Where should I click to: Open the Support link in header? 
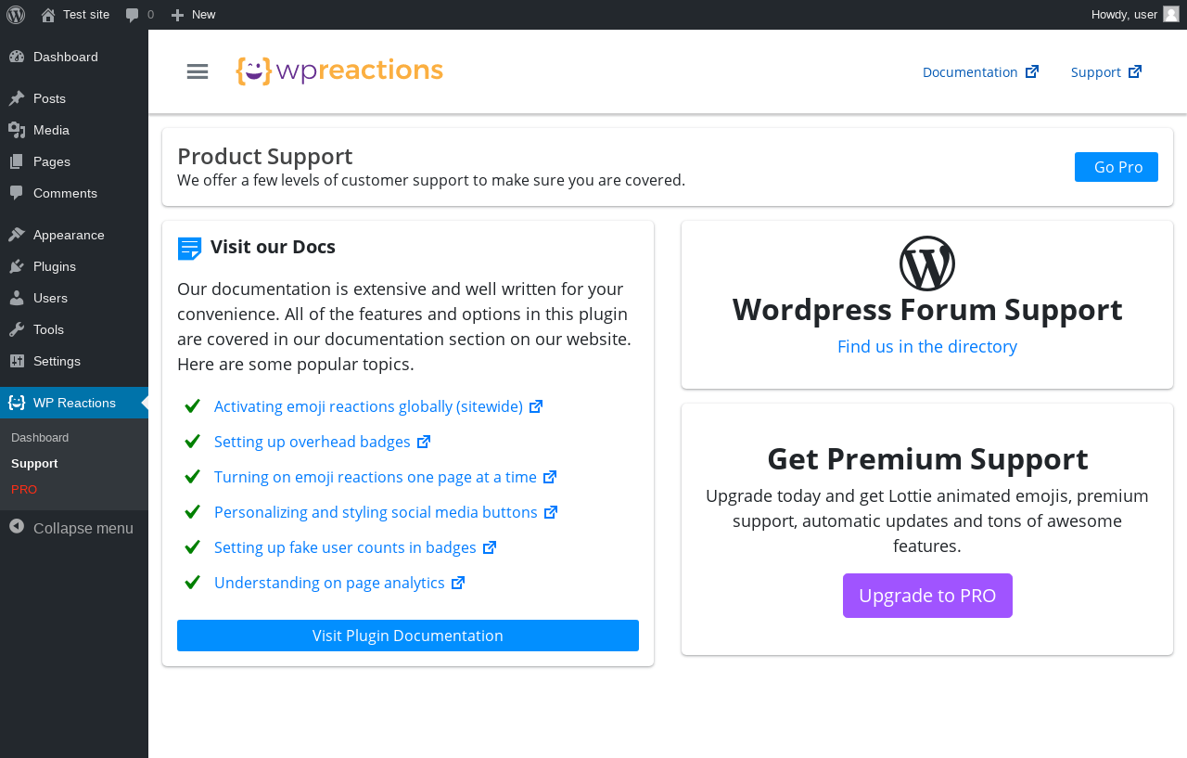pyautogui.click(x=1106, y=71)
